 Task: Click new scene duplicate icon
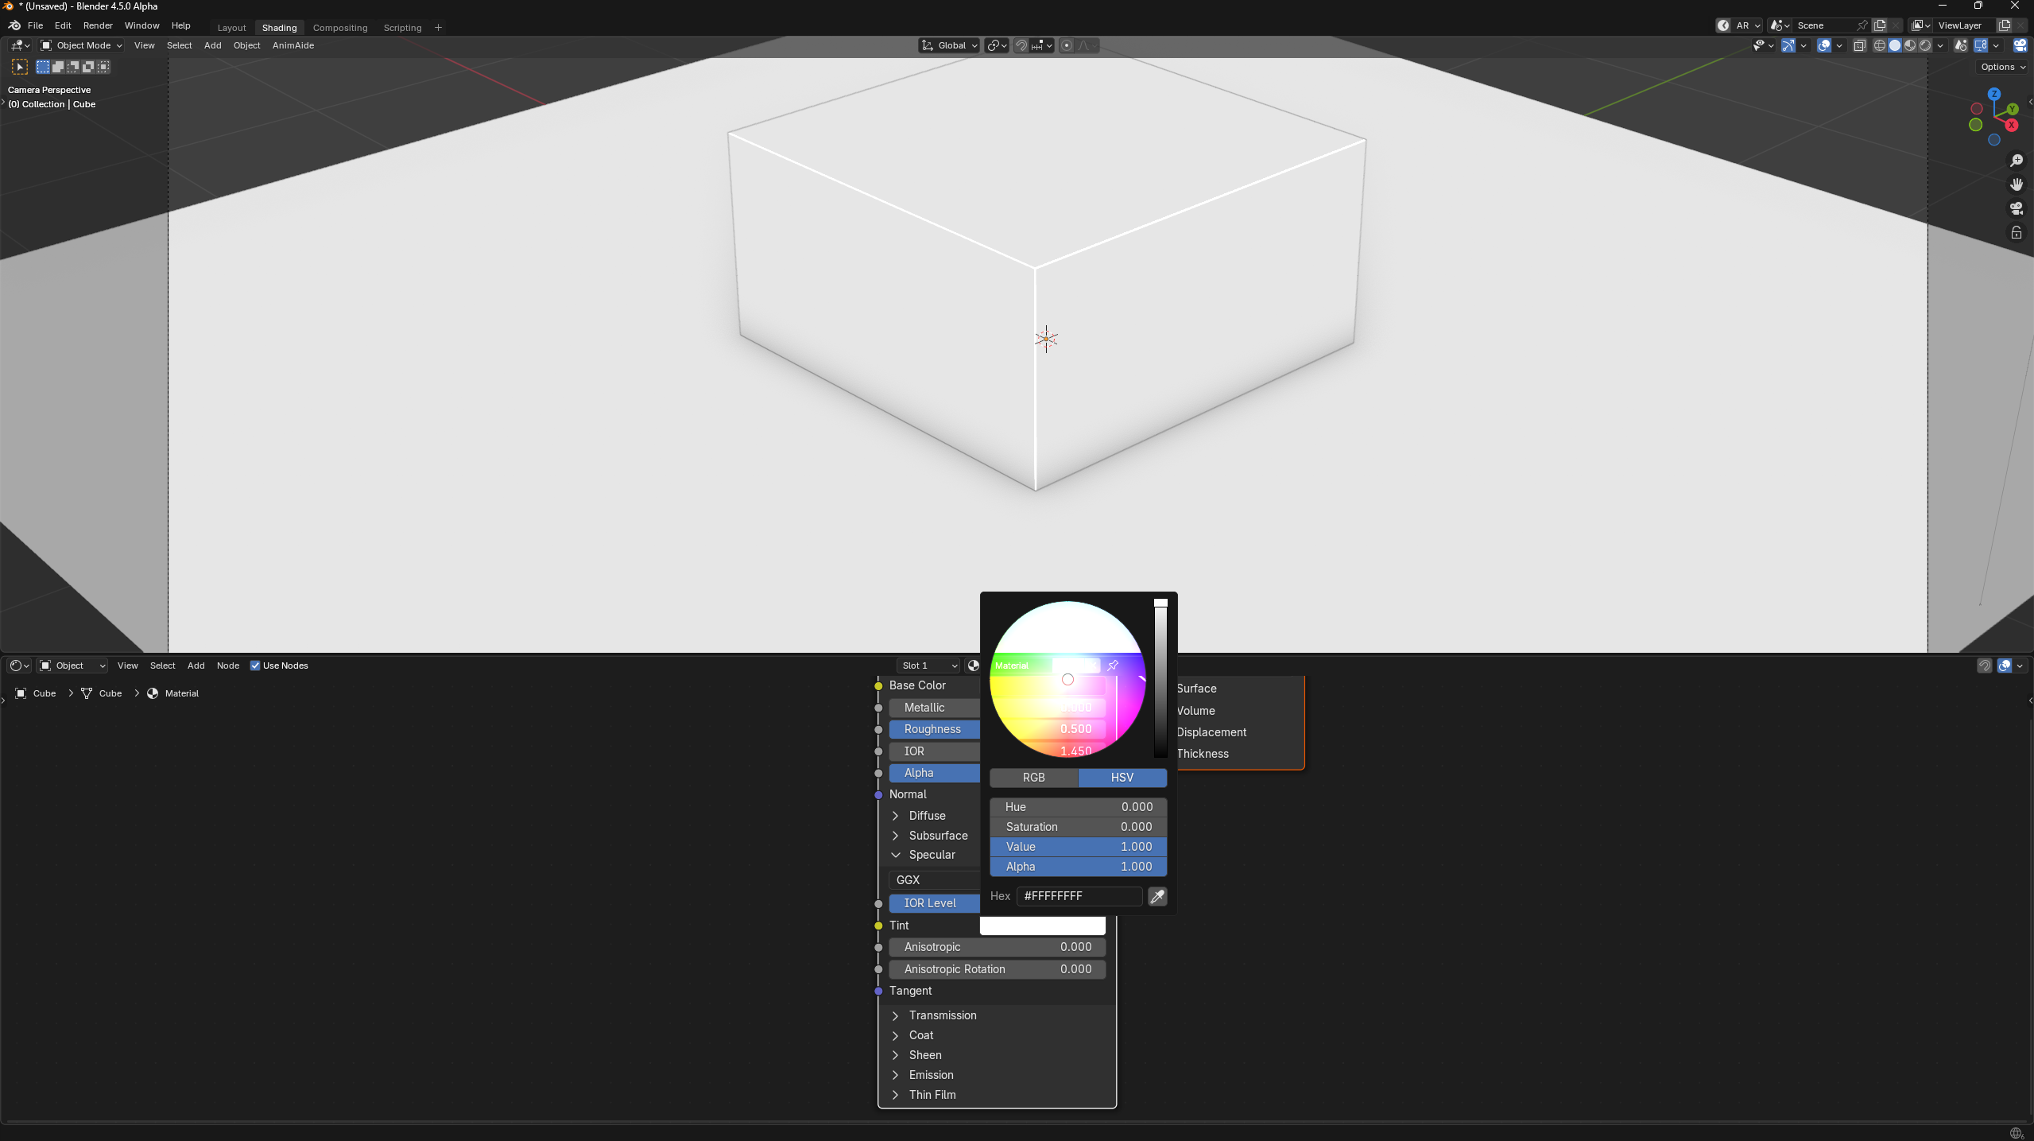point(1880,25)
